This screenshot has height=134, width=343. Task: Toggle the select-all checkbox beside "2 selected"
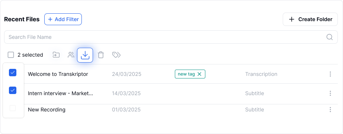click(11, 55)
